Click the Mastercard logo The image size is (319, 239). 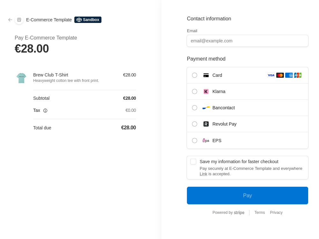[x=280, y=75]
